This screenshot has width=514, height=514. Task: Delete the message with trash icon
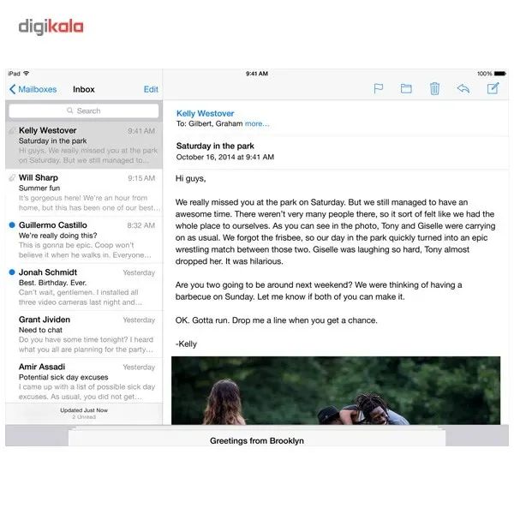(x=434, y=88)
